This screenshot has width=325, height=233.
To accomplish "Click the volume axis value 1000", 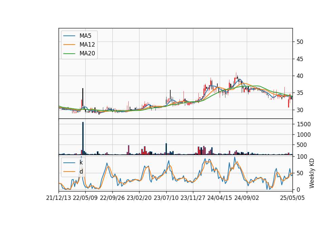I will click(x=304, y=135).
